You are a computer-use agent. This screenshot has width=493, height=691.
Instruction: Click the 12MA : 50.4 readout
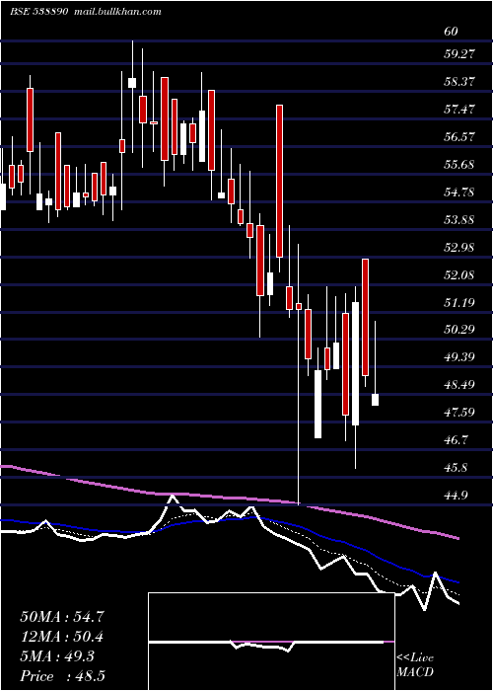(61, 637)
